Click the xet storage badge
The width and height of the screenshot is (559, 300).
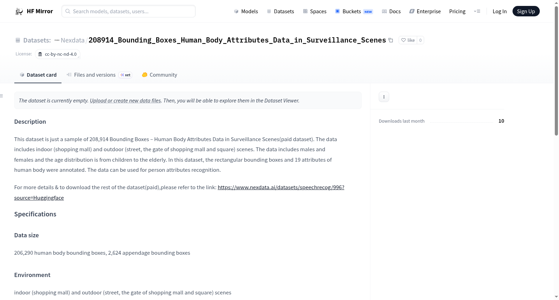tap(125, 75)
